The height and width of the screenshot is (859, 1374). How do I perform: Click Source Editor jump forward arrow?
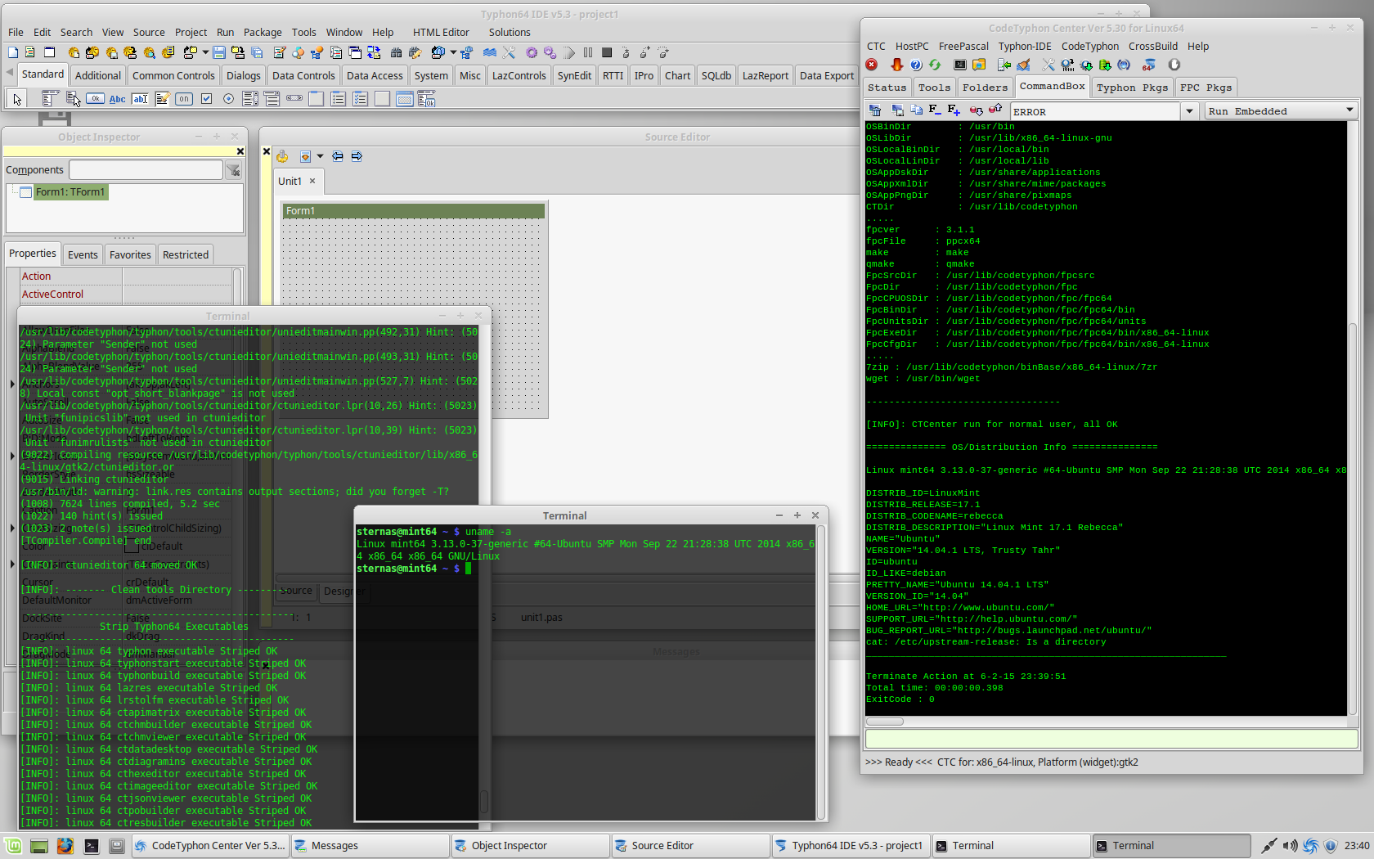click(x=357, y=156)
